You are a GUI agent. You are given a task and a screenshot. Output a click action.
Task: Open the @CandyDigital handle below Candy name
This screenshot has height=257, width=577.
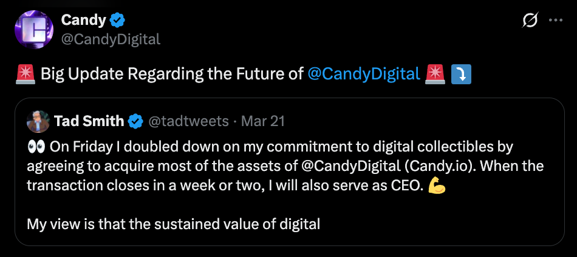pos(111,39)
